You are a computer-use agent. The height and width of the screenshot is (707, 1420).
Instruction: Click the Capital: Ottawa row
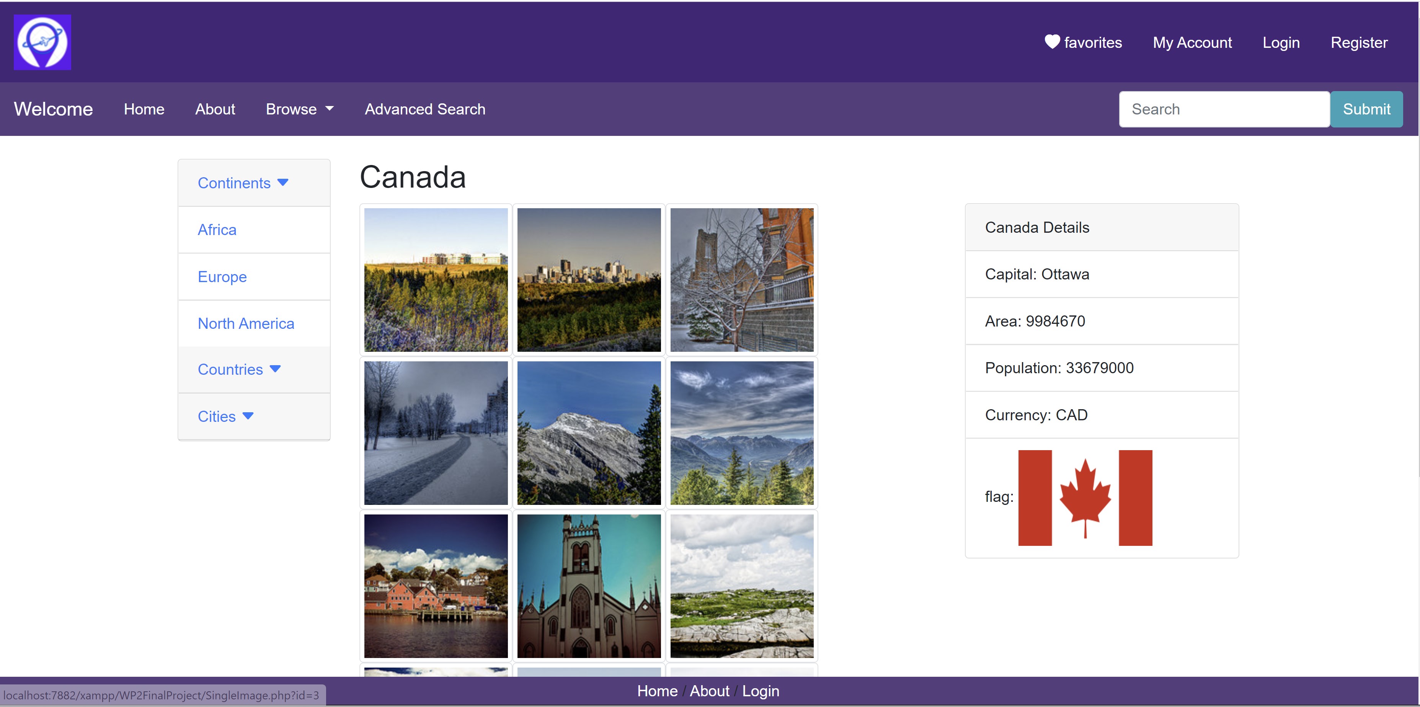pyautogui.click(x=1102, y=274)
